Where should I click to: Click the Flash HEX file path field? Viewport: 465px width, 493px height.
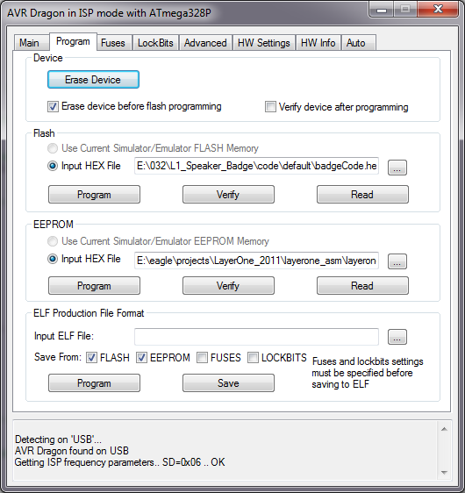pyautogui.click(x=256, y=166)
